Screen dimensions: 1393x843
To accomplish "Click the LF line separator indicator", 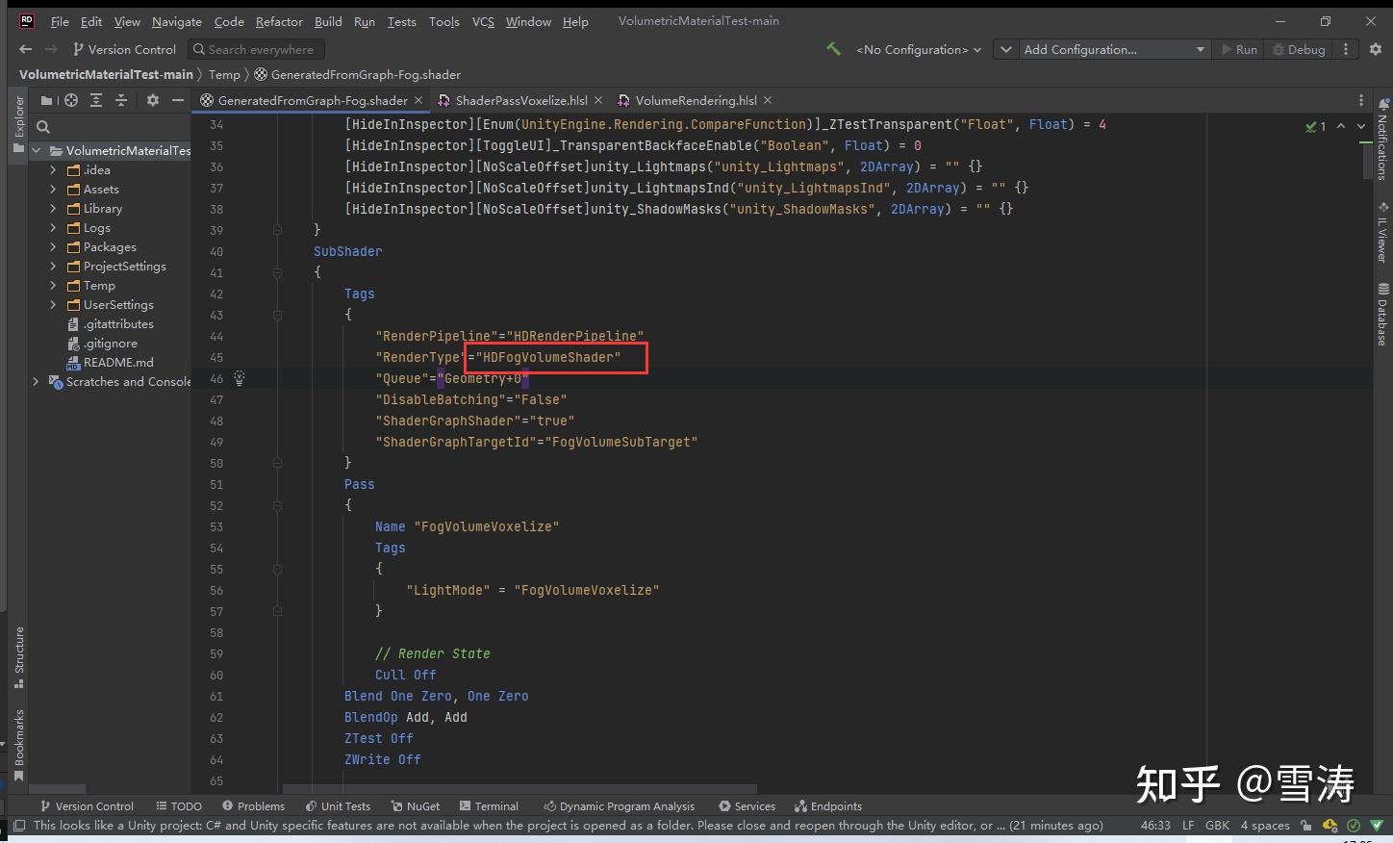I will click(x=1188, y=826).
